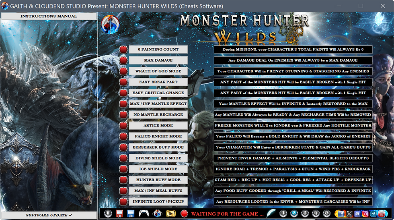Toggle red light for Easy Break Part
Screen dimensions: 394x220
[123, 82]
